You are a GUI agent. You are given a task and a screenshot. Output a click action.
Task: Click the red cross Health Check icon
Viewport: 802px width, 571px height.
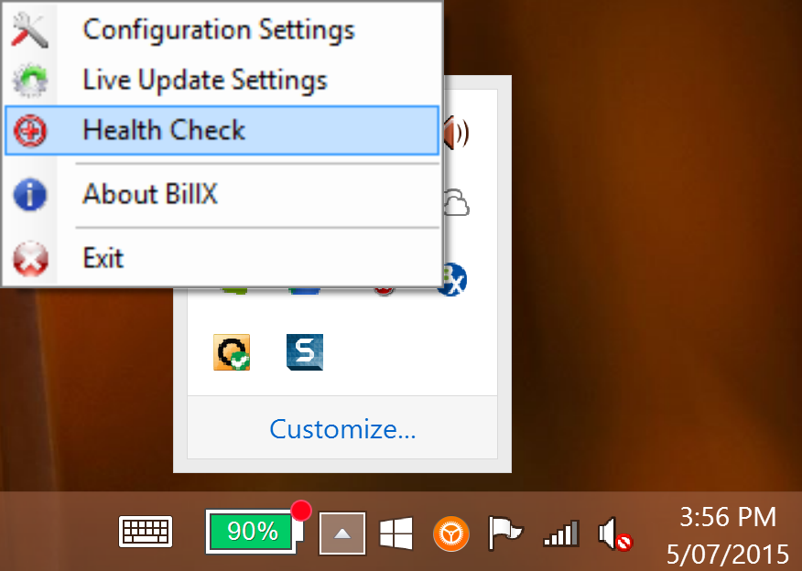pos(30,131)
